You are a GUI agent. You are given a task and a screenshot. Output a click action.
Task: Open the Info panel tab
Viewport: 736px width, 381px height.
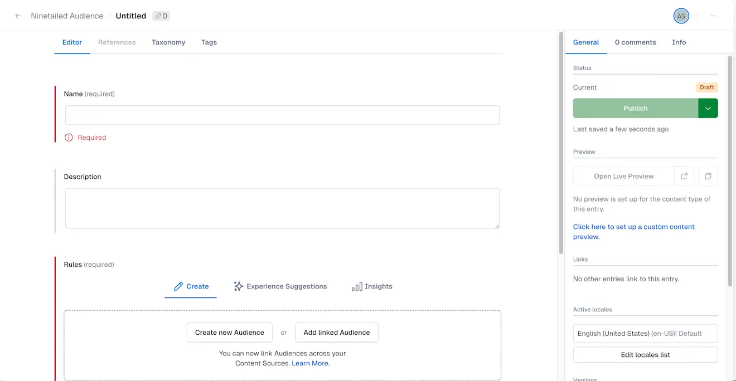[679, 42]
